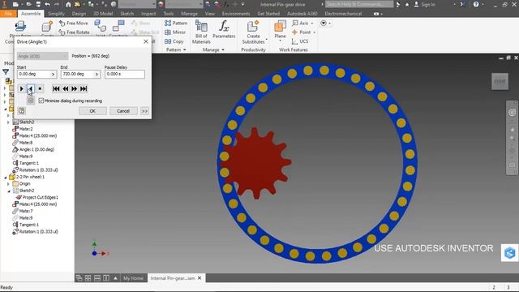Stop the drive animation
The image size is (519, 292).
pyautogui.click(x=40, y=88)
